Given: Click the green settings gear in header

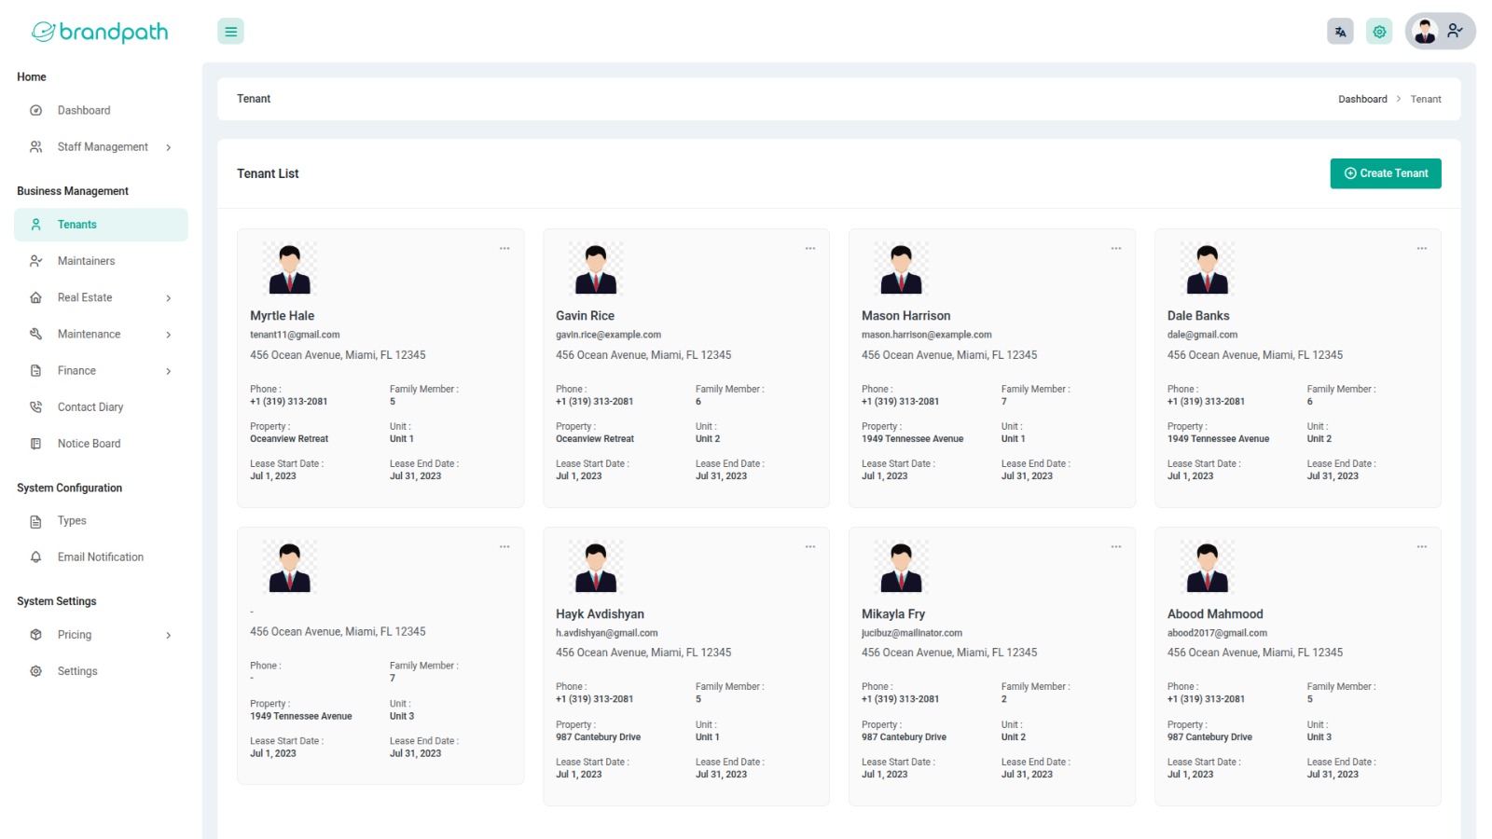Looking at the screenshot, I should coord(1379,32).
